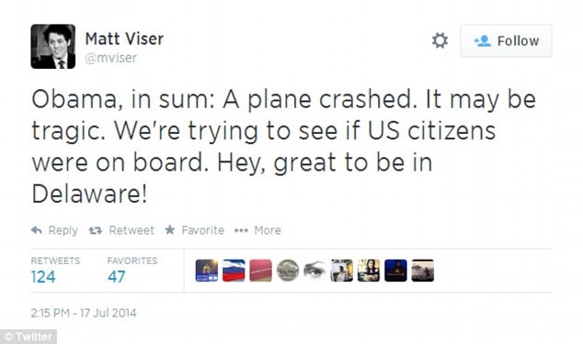Open the last avatar in retweeter row
The height and width of the screenshot is (344, 583).
[x=422, y=271]
